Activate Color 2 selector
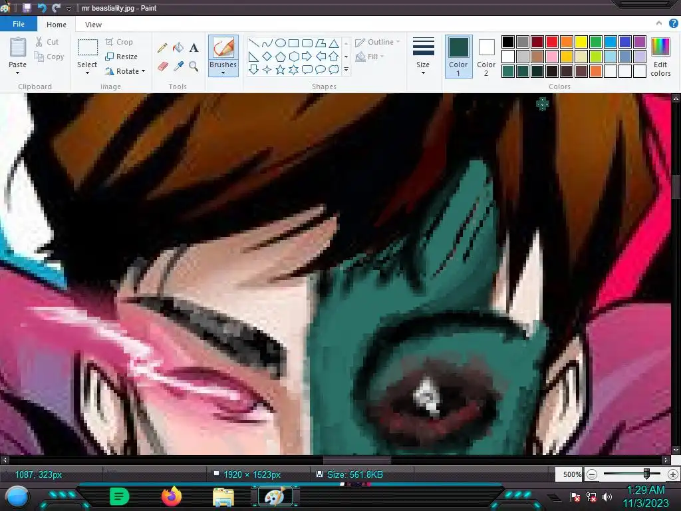 [x=486, y=57]
